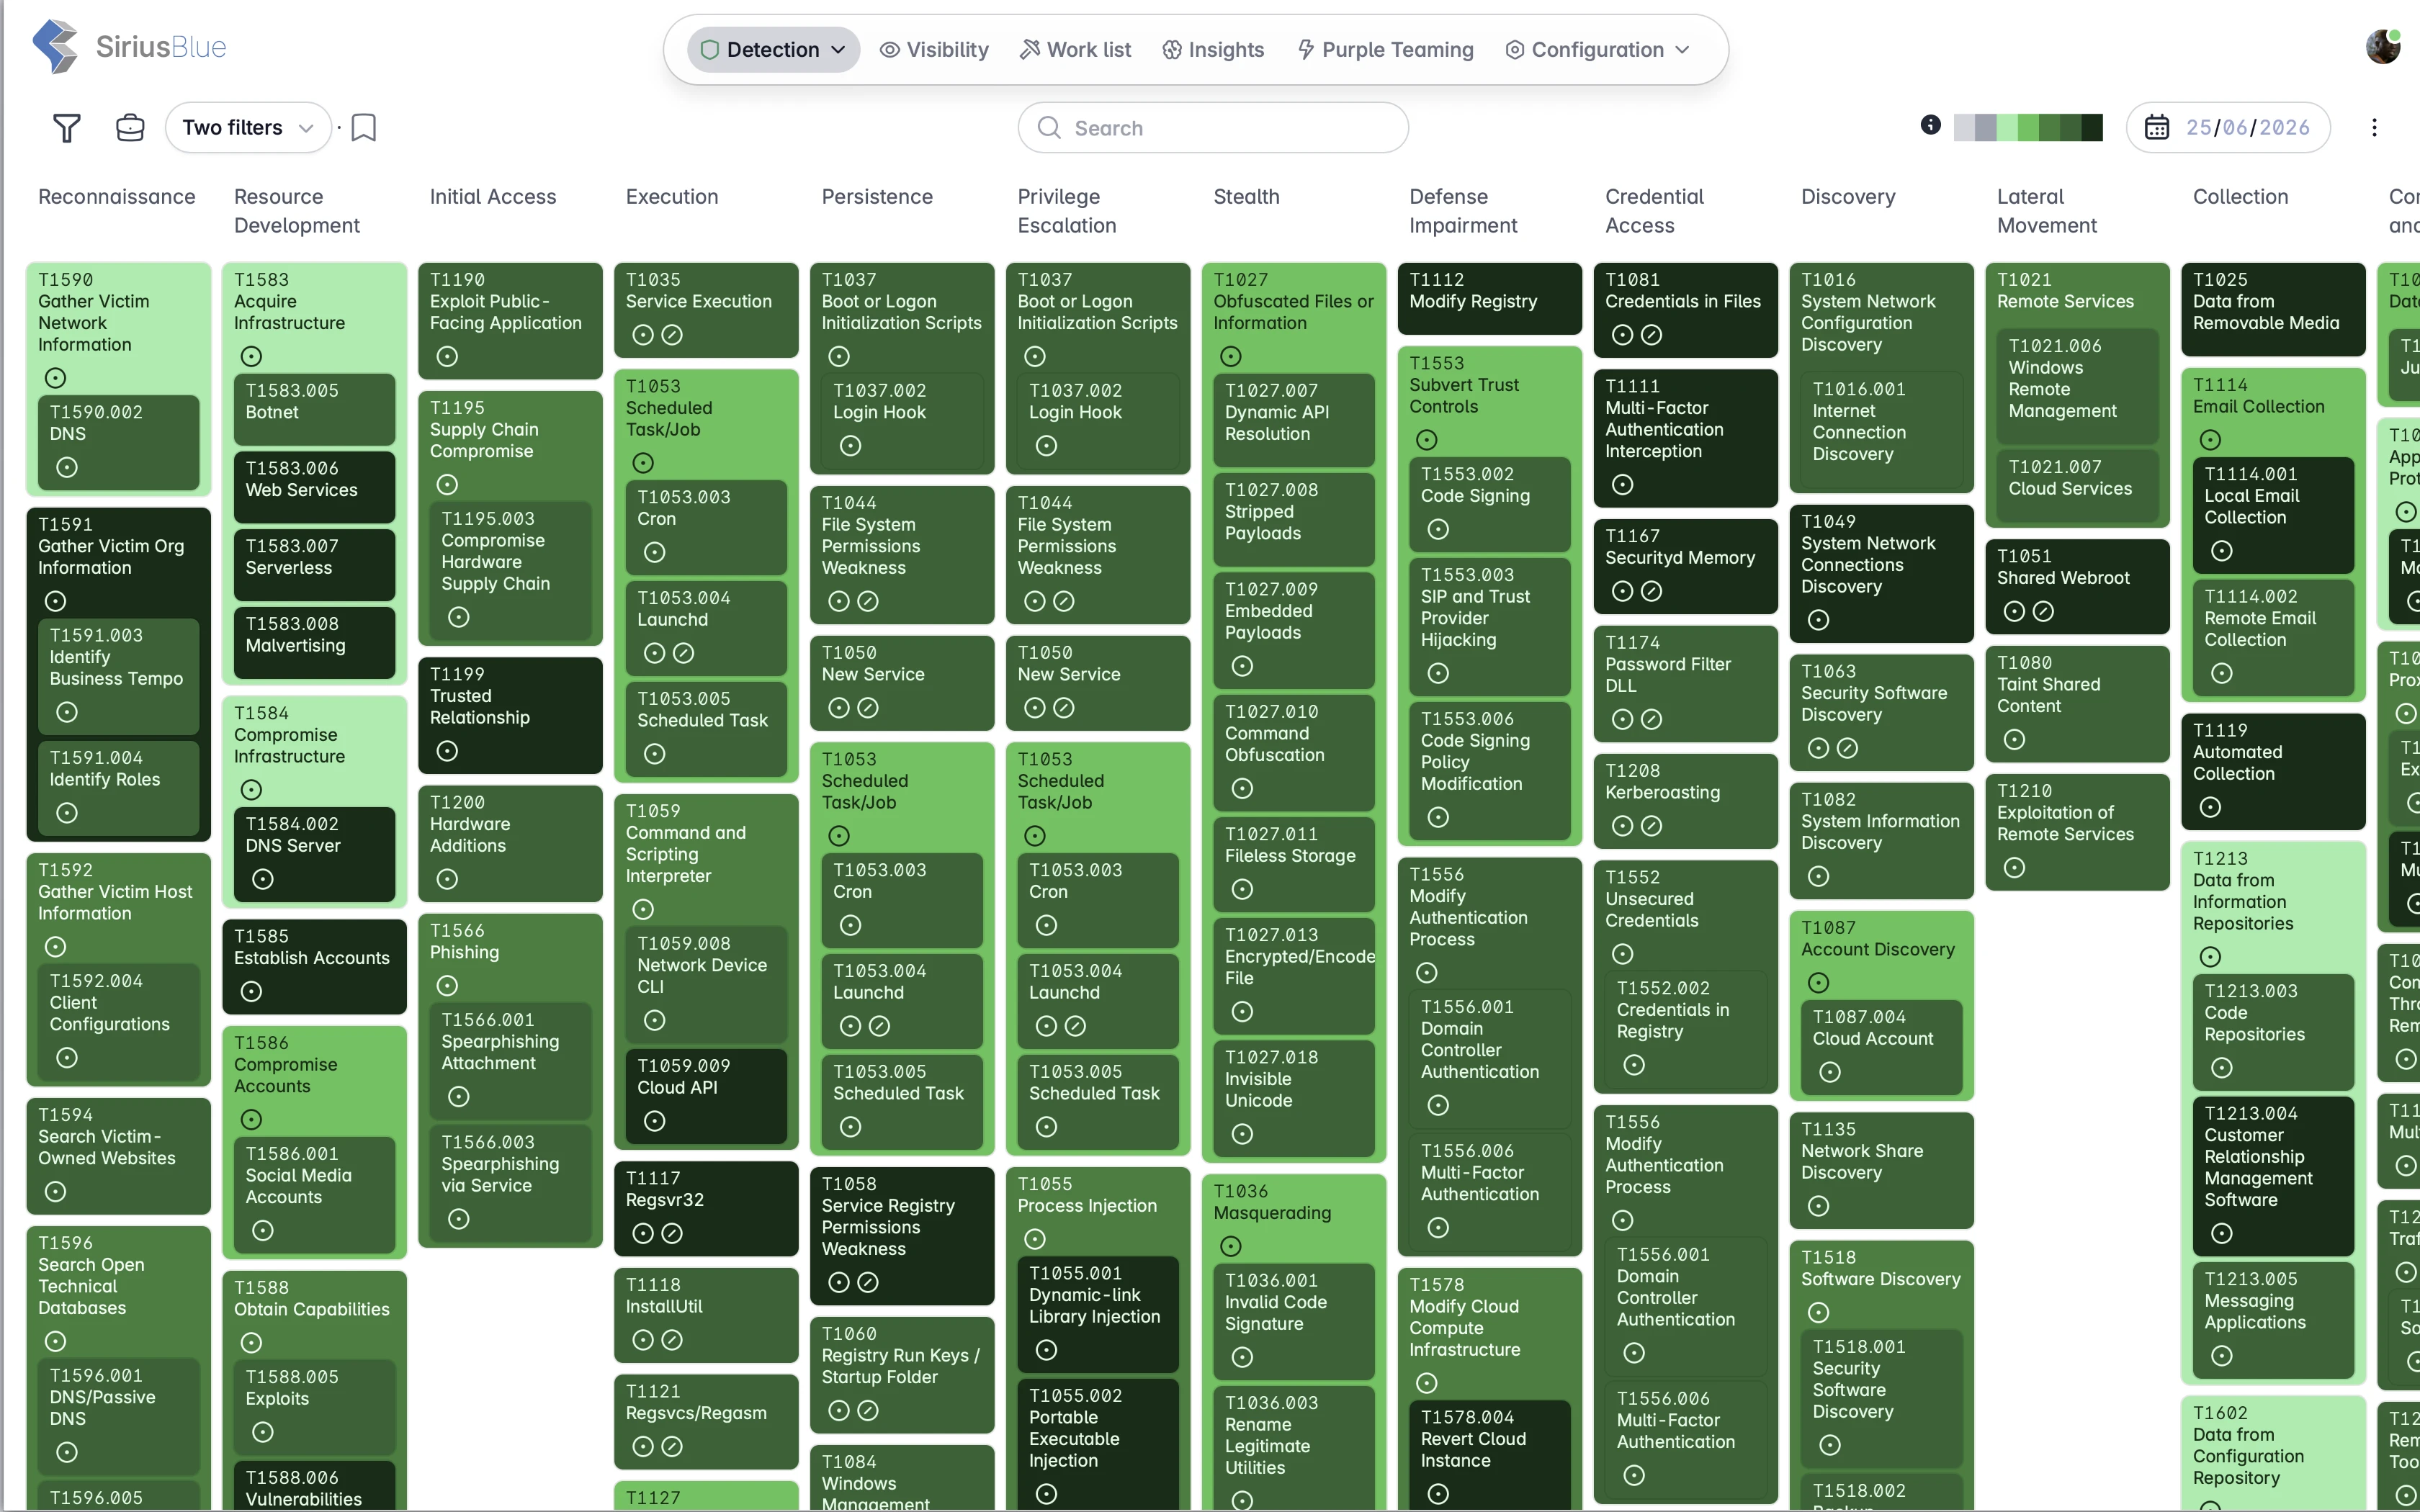
Task: Open the T1112 Modify Registry technique card
Action: 1489,298
